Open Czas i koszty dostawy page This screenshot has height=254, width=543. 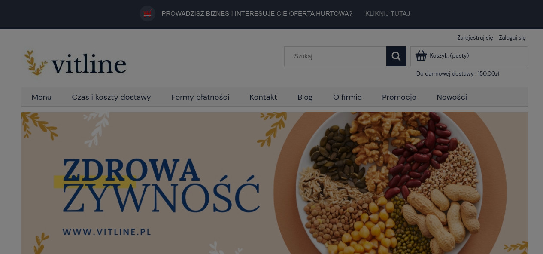point(111,97)
